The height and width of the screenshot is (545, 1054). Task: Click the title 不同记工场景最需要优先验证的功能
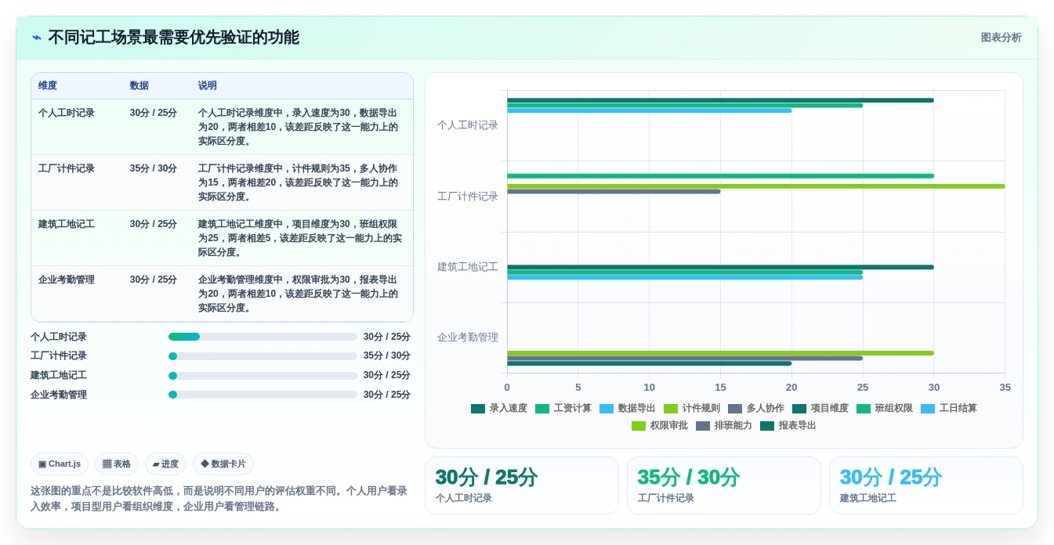click(x=173, y=38)
